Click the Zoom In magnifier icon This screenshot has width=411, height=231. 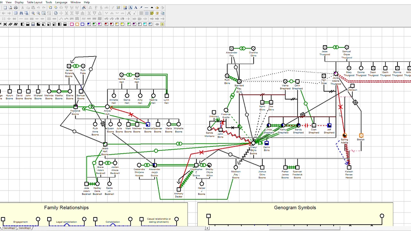coord(33,13)
